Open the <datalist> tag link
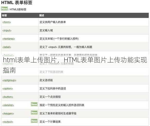 8,105
